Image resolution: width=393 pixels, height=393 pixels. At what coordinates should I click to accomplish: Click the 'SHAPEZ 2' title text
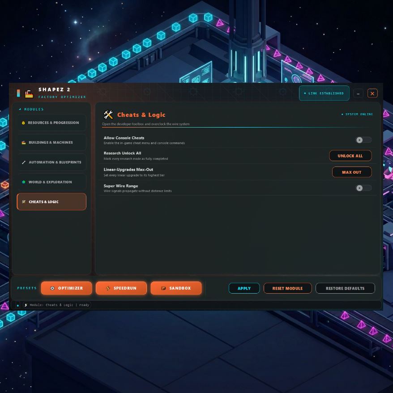coord(55,90)
